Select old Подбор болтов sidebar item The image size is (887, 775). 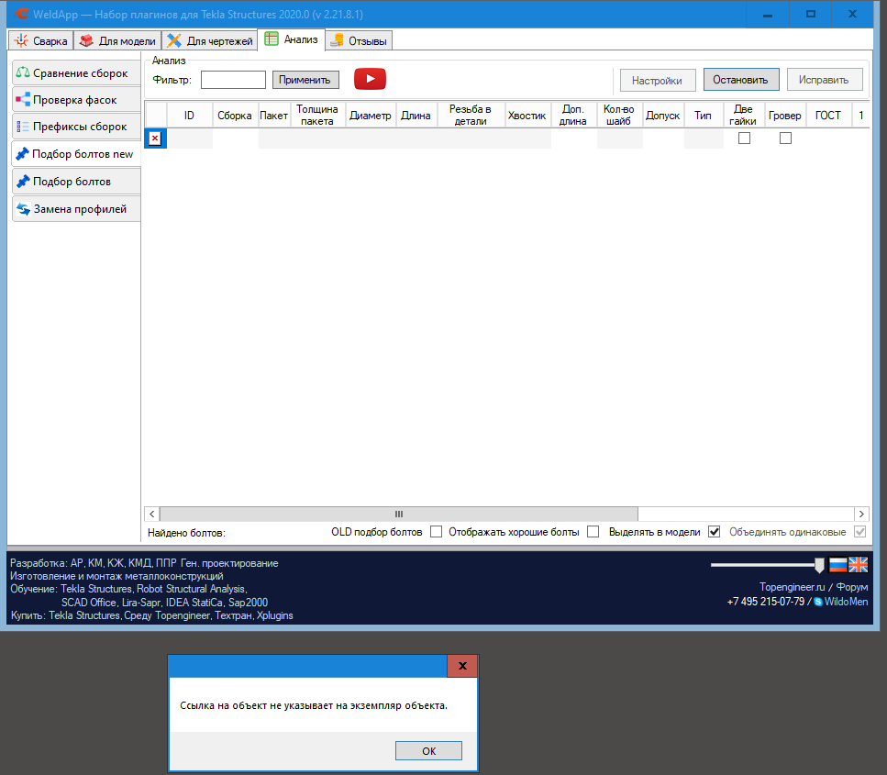tap(75, 182)
